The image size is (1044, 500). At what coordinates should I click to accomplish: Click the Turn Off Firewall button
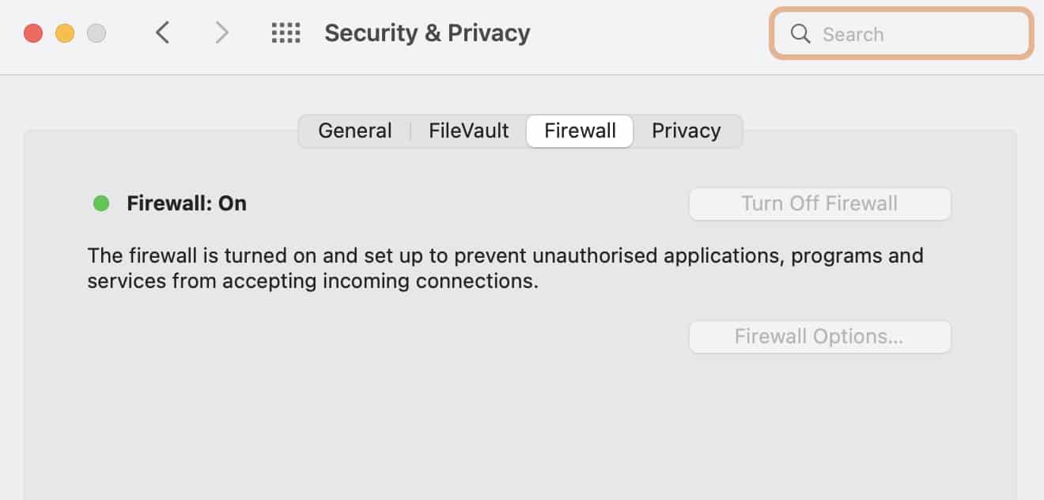click(819, 203)
